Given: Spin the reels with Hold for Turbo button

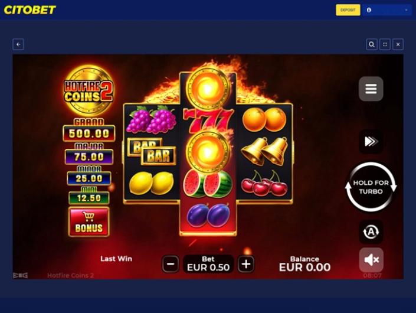Looking at the screenshot, I should point(371,187).
